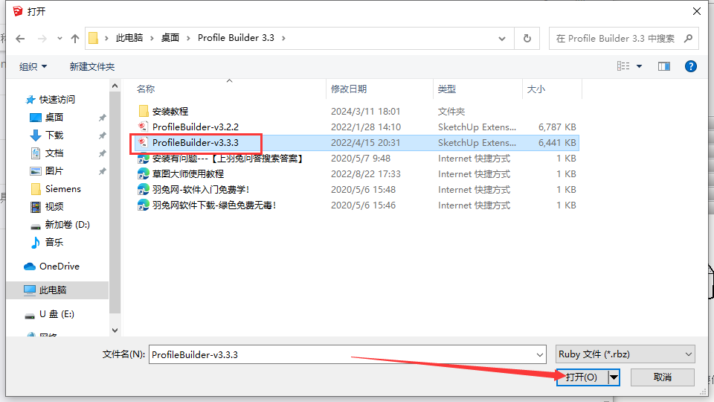Click the ProfileBuilder-v3.2.2 file icon
Image resolution: width=714 pixels, height=402 pixels.
point(144,127)
